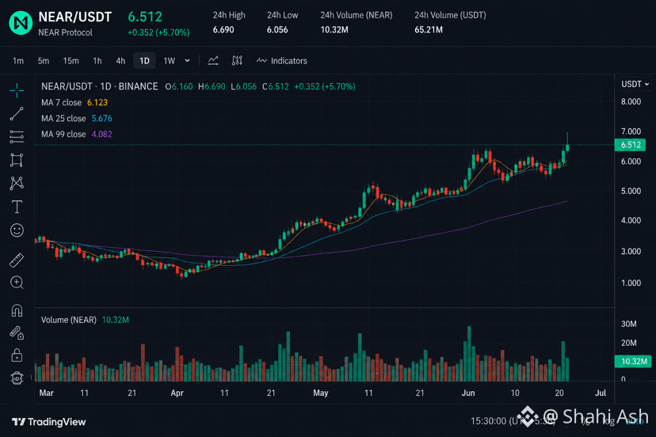Select the Text annotation tool
Viewport: 656px width, 437px height.
tap(17, 207)
